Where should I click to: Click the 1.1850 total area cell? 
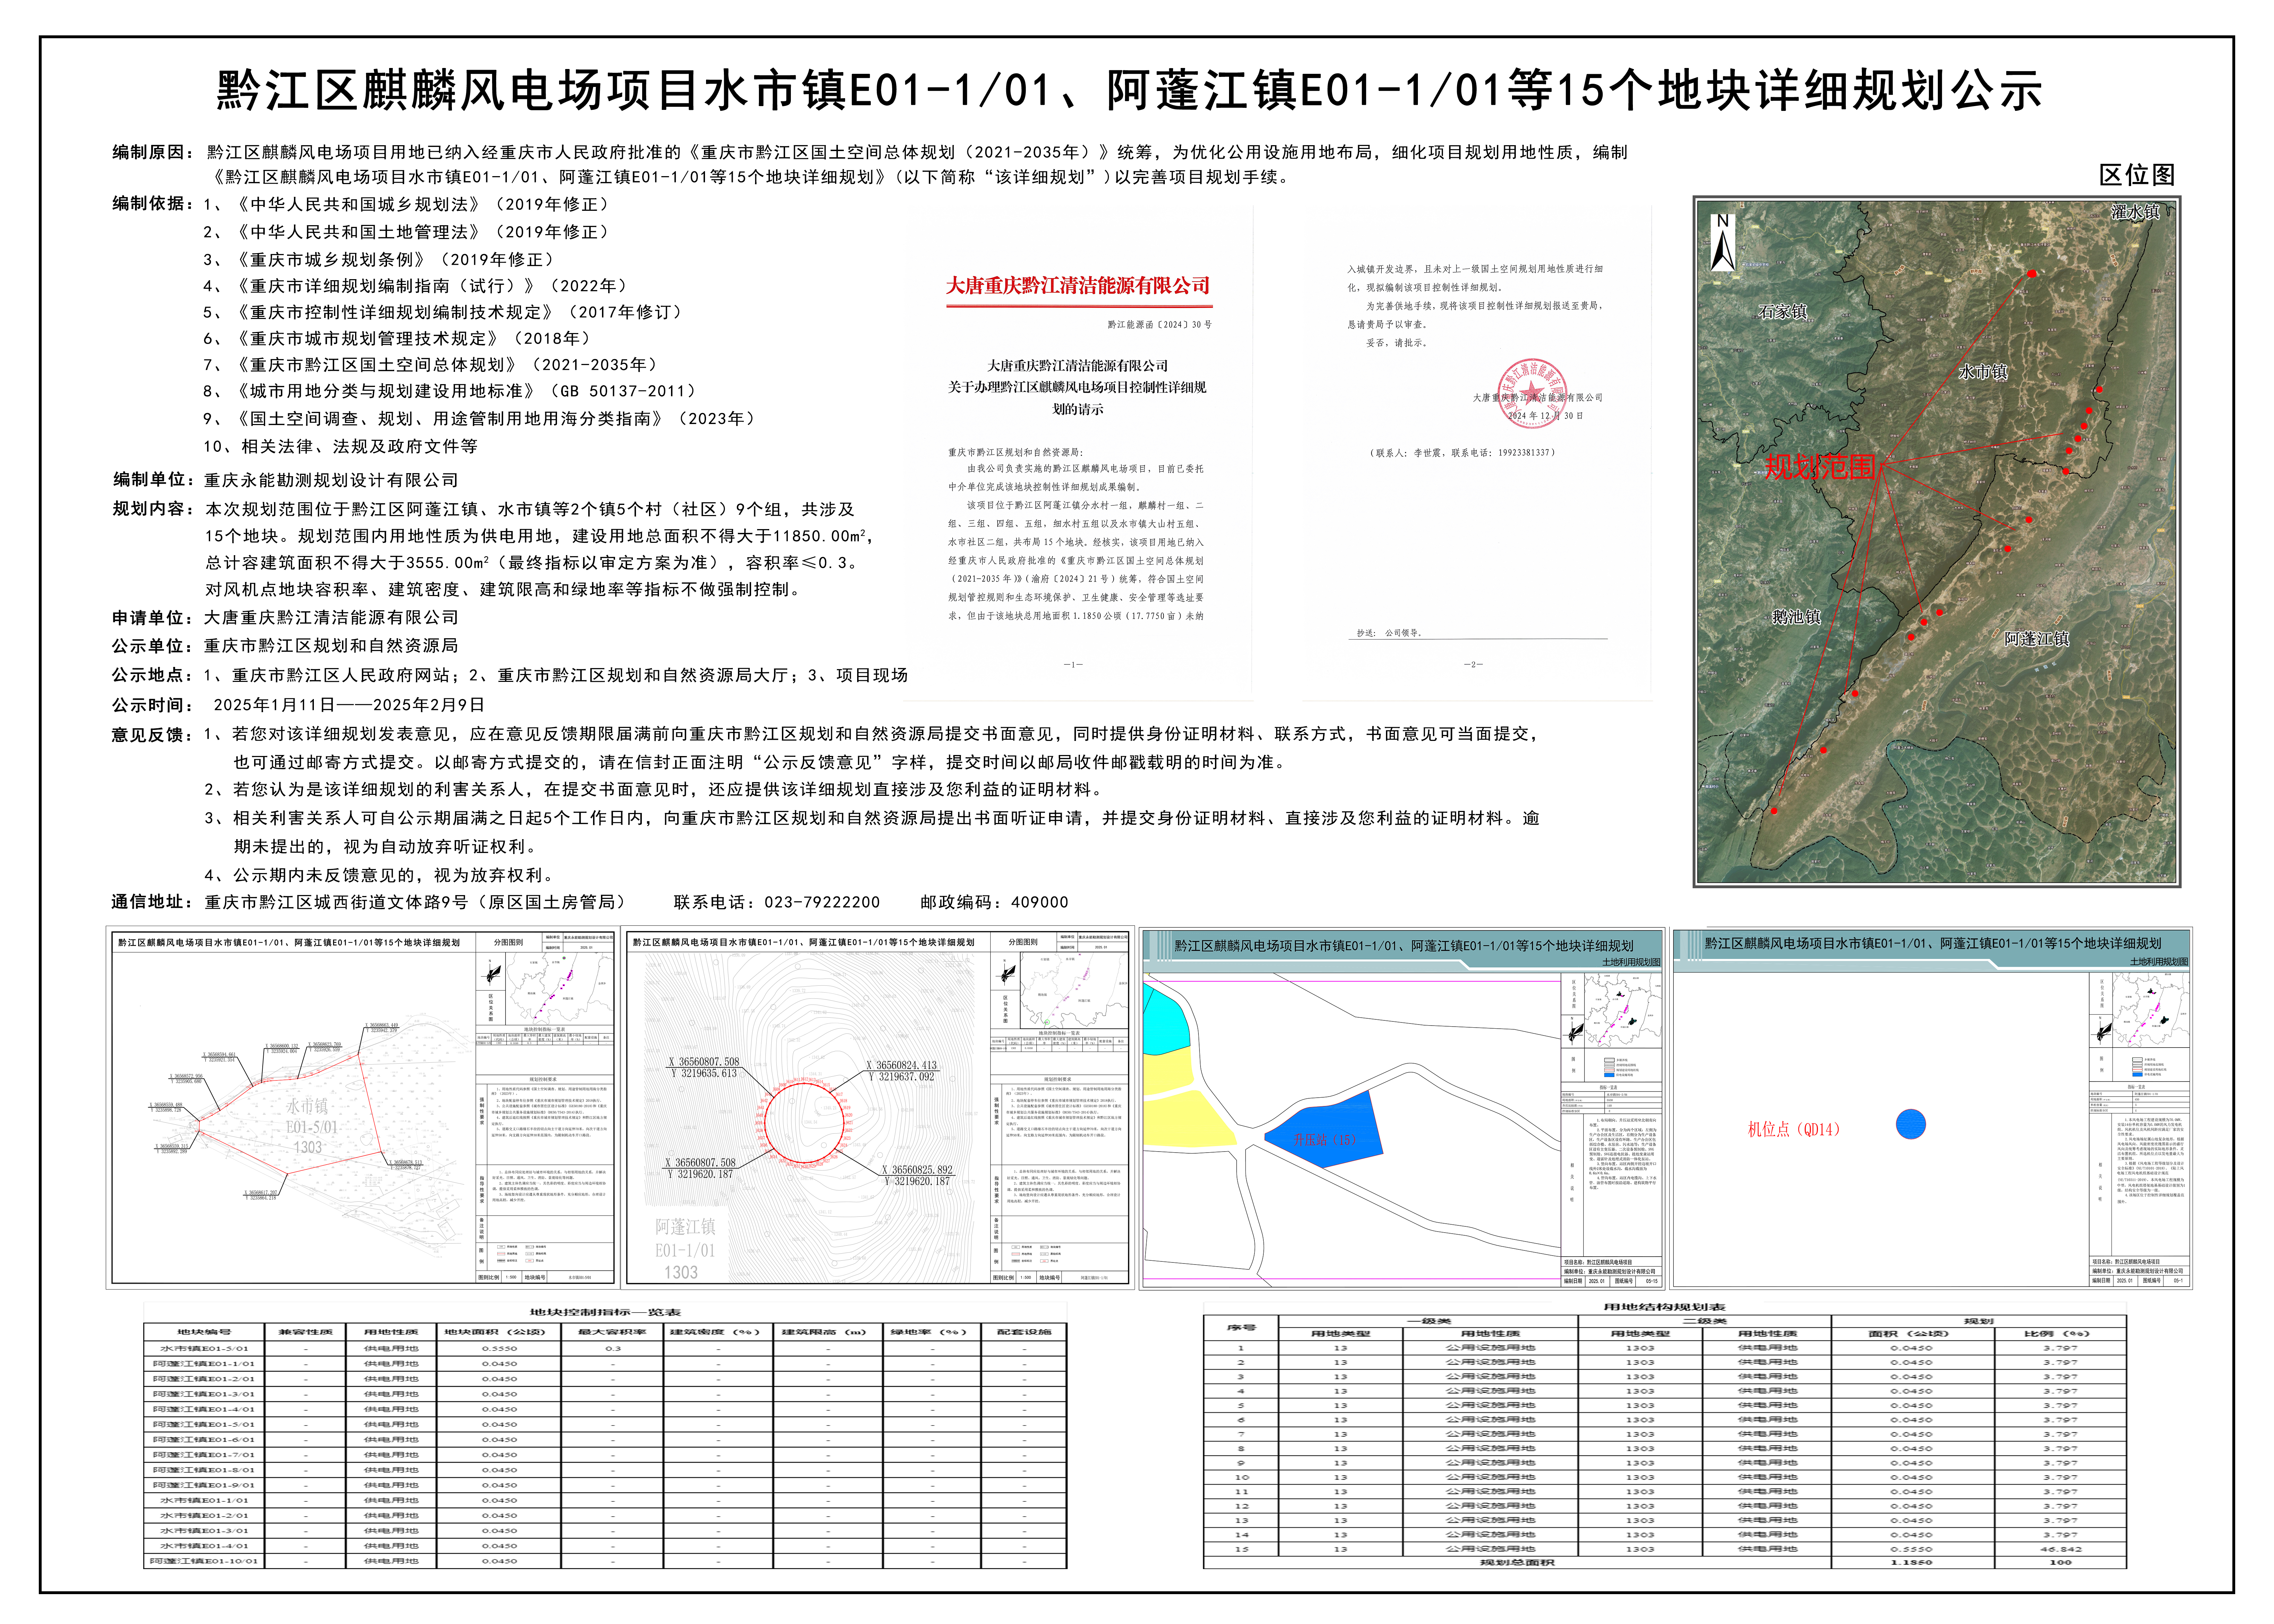coord(1912,1562)
